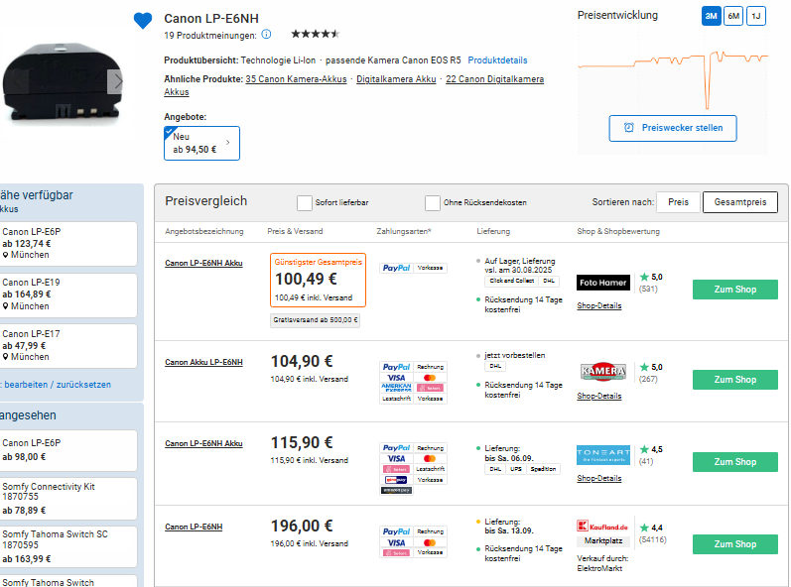Go to shop for the 100,49 € offer
Screen dimensions: 791x587
click(734, 290)
